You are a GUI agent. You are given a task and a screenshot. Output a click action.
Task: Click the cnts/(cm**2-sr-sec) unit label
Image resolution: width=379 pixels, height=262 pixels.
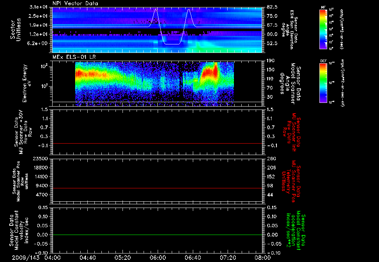(x=342, y=29)
